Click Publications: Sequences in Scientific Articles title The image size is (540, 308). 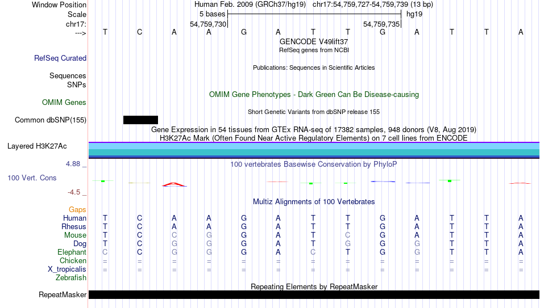click(314, 67)
